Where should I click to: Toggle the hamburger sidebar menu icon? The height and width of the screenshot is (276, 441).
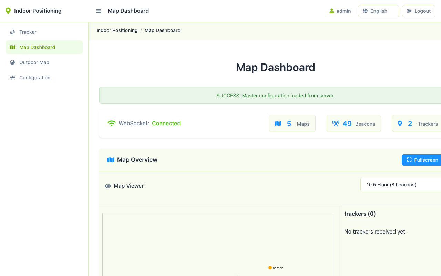pos(99,11)
